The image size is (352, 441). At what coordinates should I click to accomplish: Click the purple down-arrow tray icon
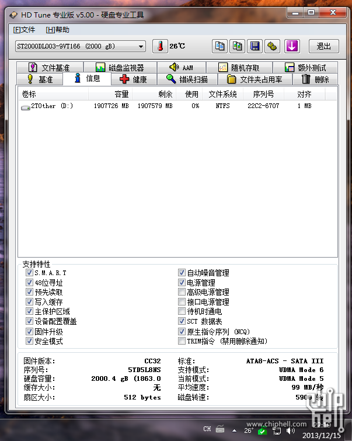(x=292, y=46)
